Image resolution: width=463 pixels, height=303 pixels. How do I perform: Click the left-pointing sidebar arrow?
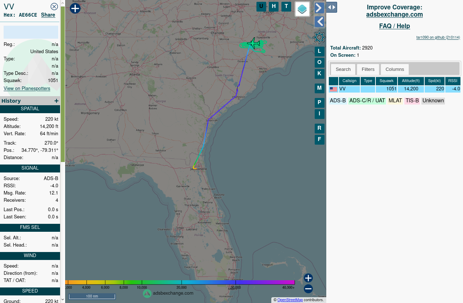click(319, 22)
